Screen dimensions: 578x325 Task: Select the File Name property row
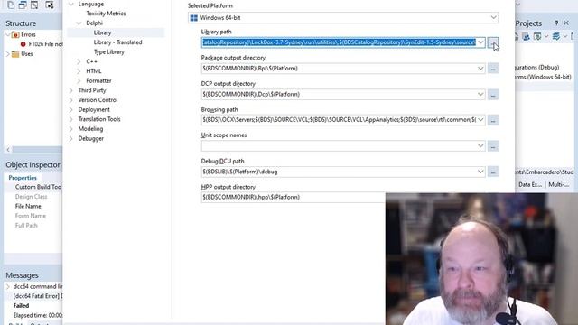pyautogui.click(x=28, y=207)
